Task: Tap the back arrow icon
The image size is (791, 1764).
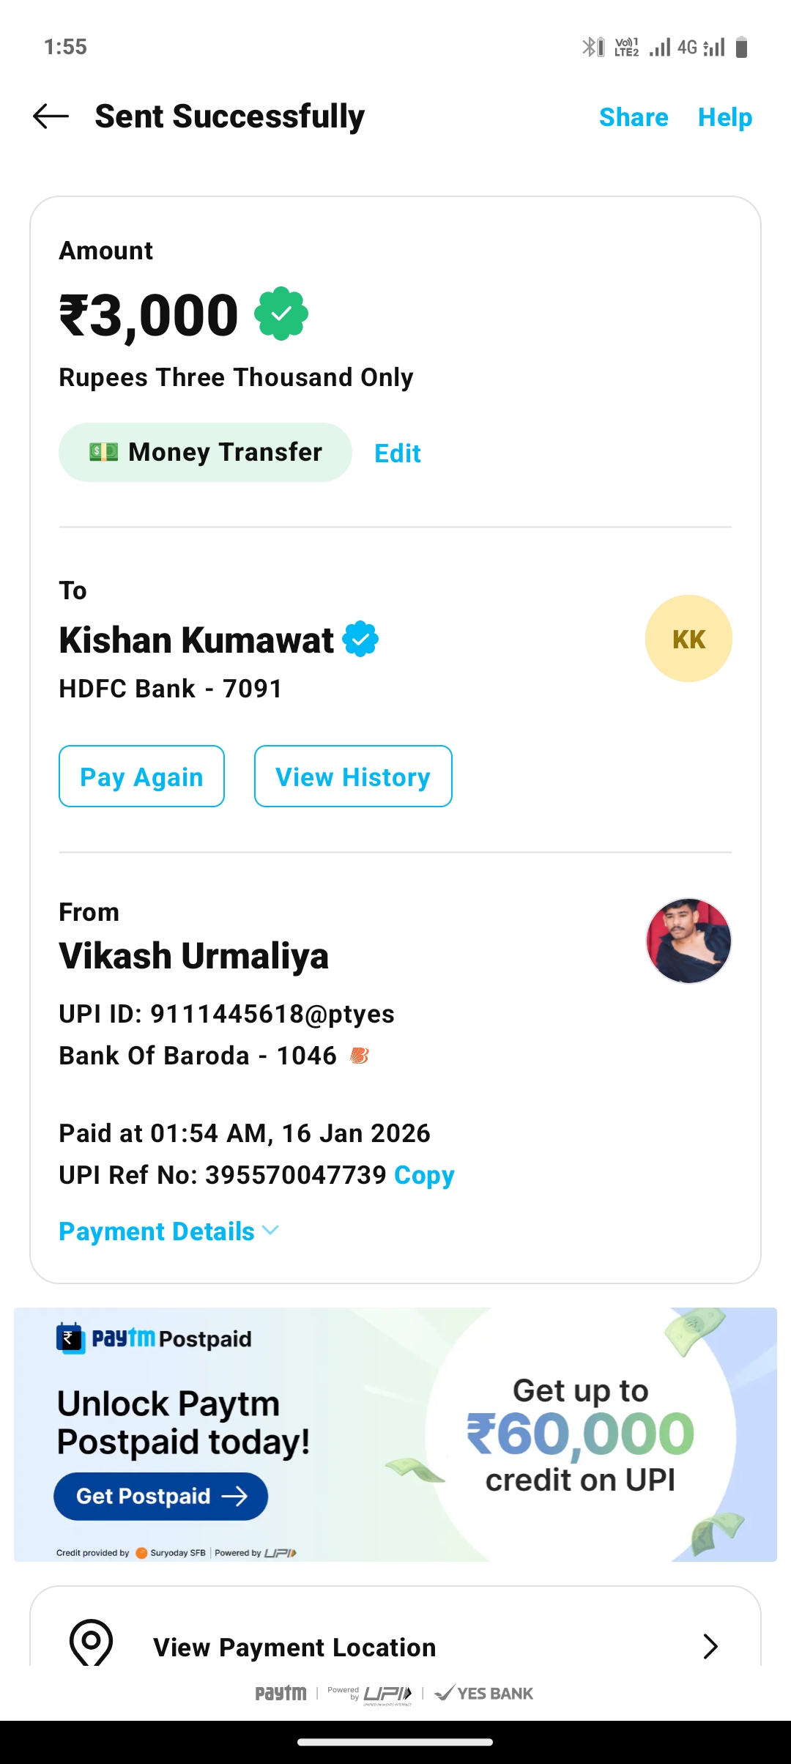Action: tap(51, 116)
